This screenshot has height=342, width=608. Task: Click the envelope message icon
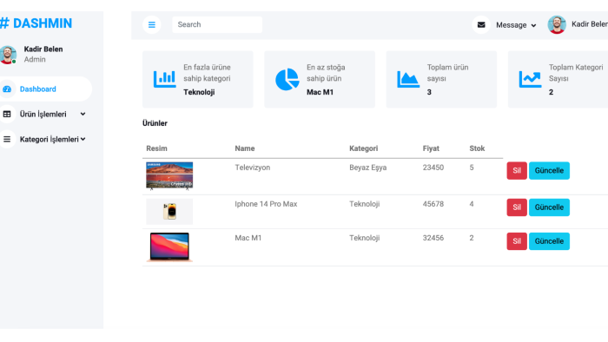tap(481, 25)
